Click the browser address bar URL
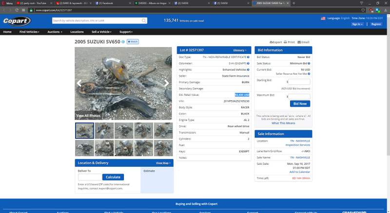The width and height of the screenshot is (390, 213). (x=54, y=10)
